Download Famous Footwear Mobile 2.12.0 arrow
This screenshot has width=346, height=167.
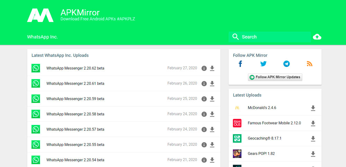coord(313,123)
